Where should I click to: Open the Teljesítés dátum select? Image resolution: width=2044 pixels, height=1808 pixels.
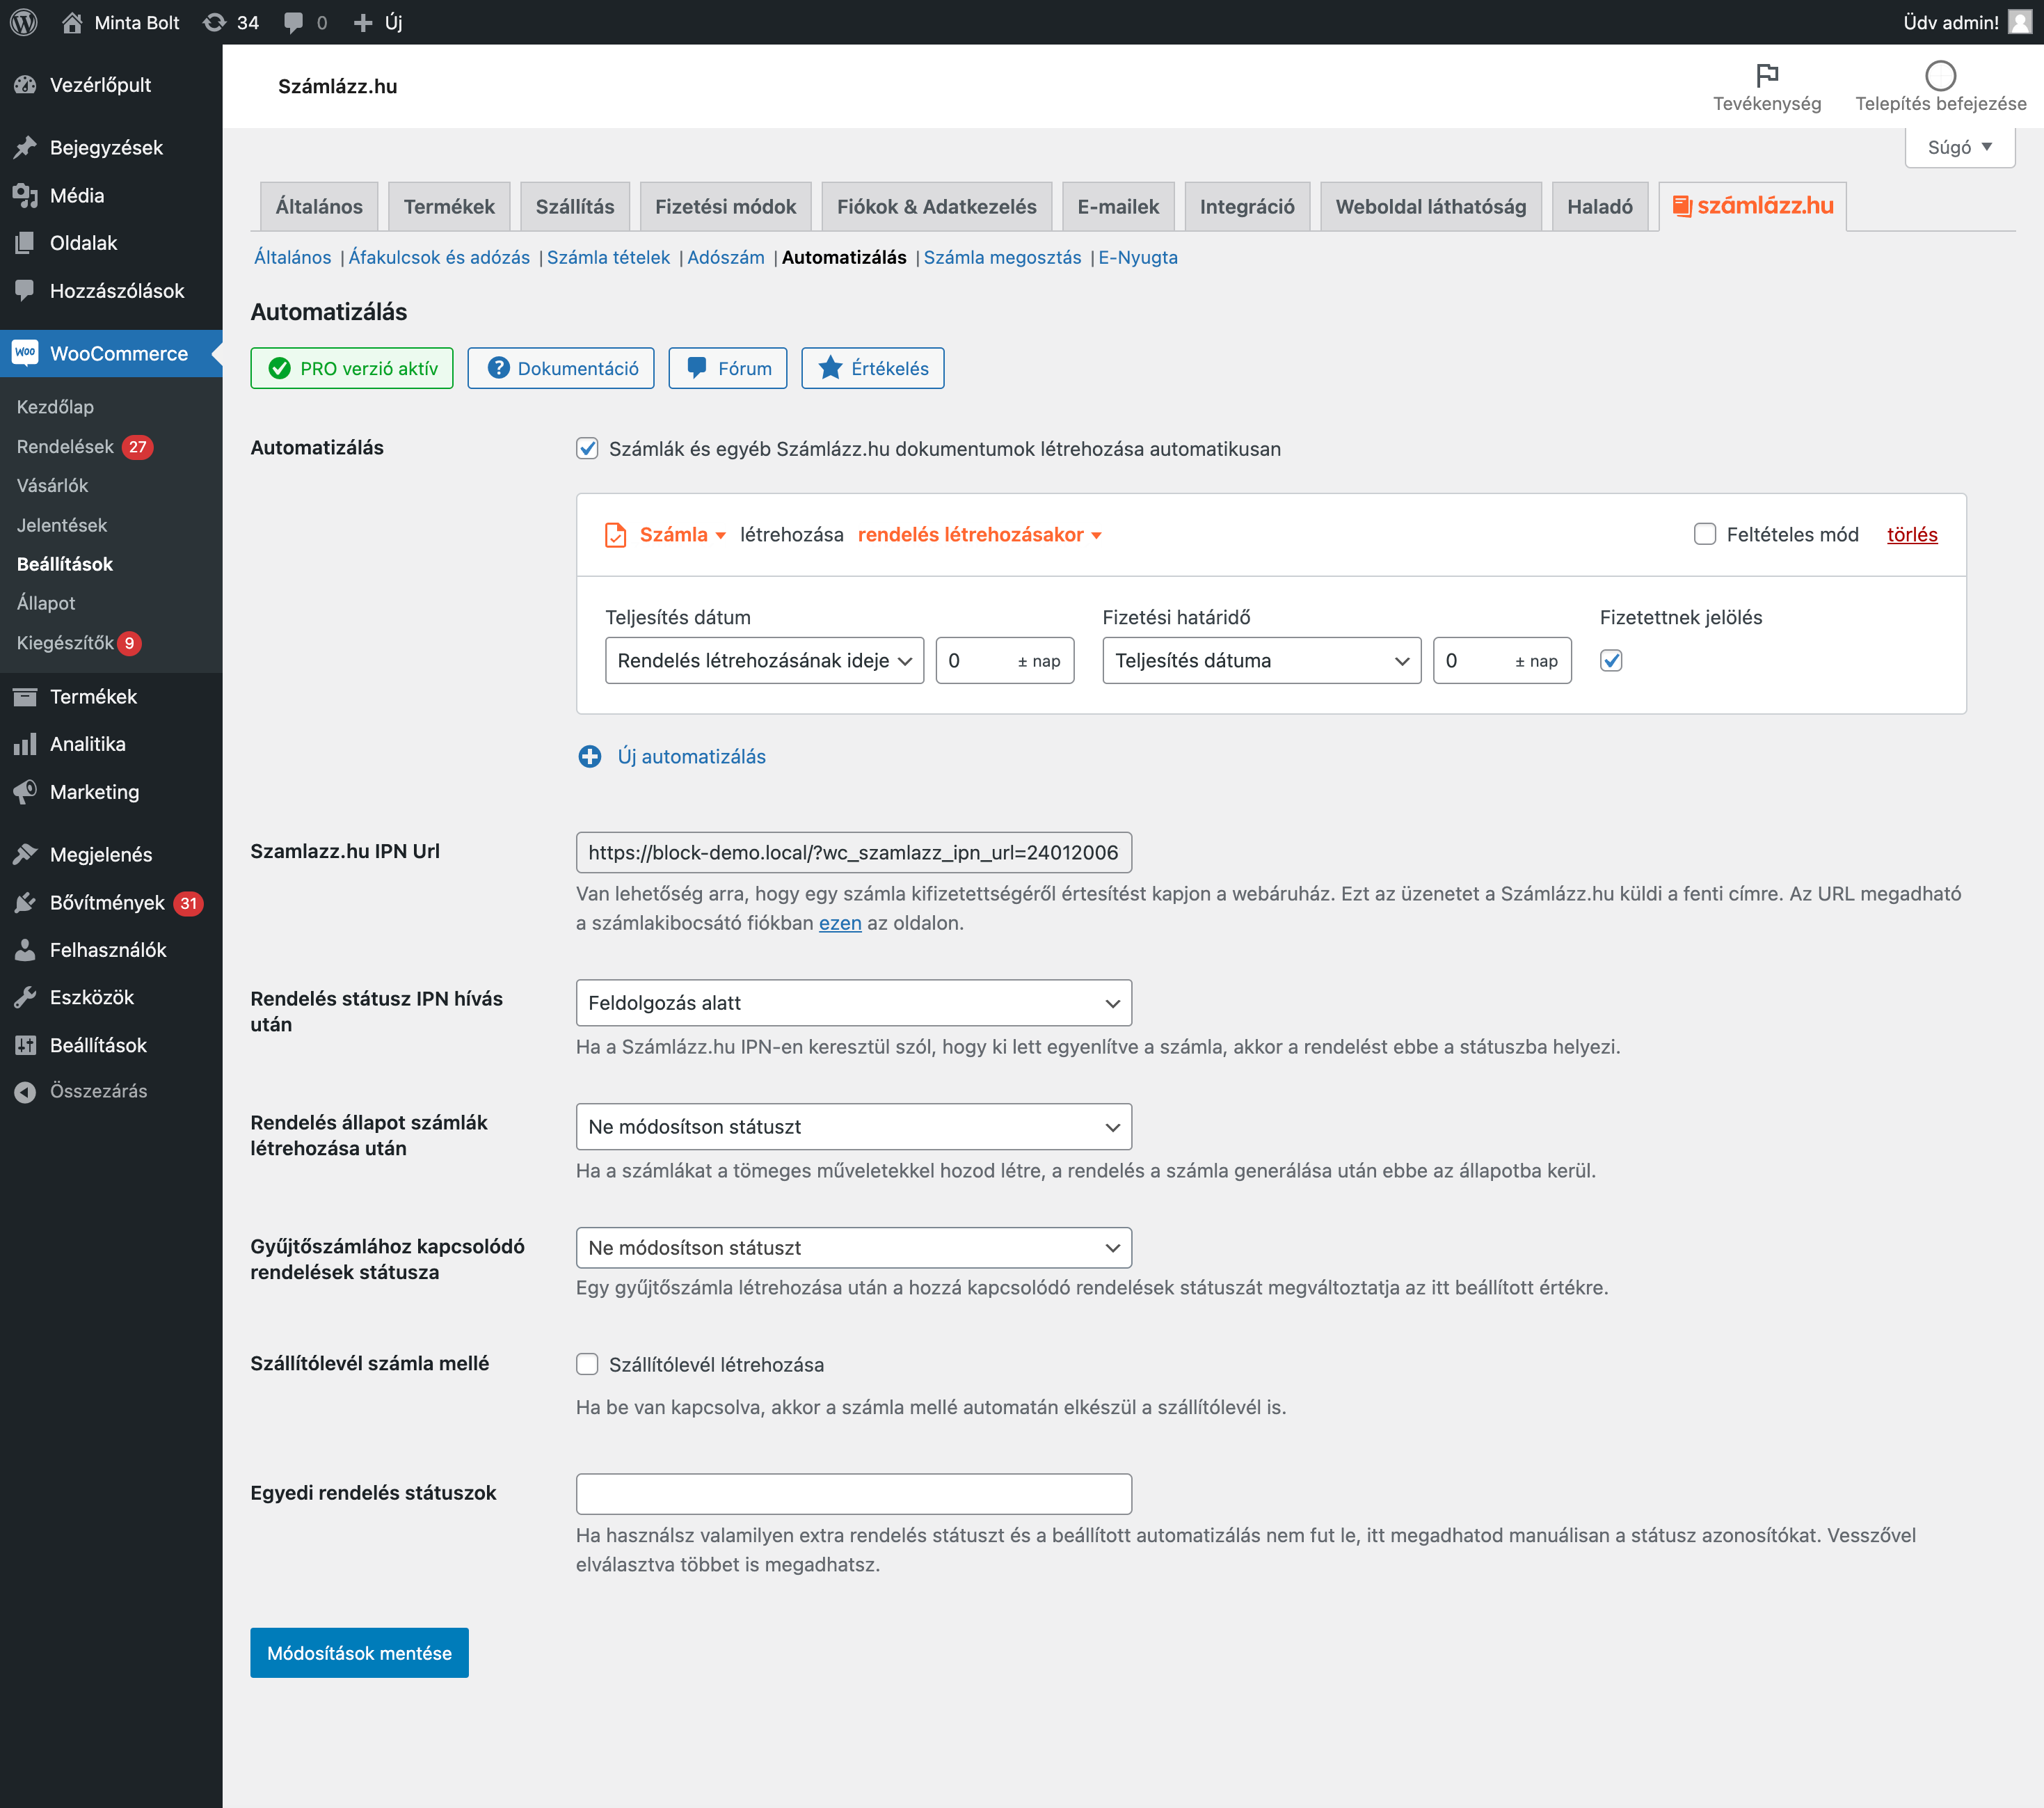(765, 660)
